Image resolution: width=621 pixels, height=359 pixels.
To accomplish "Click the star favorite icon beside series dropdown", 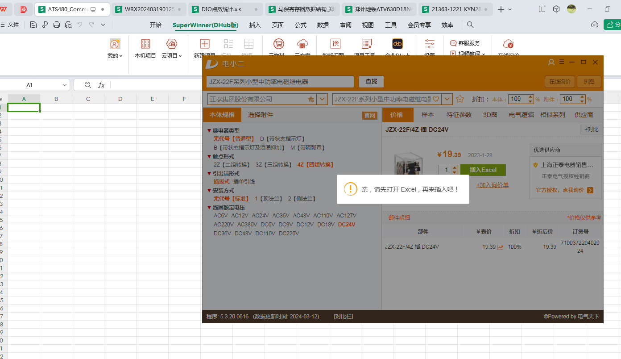I will 460,99.
